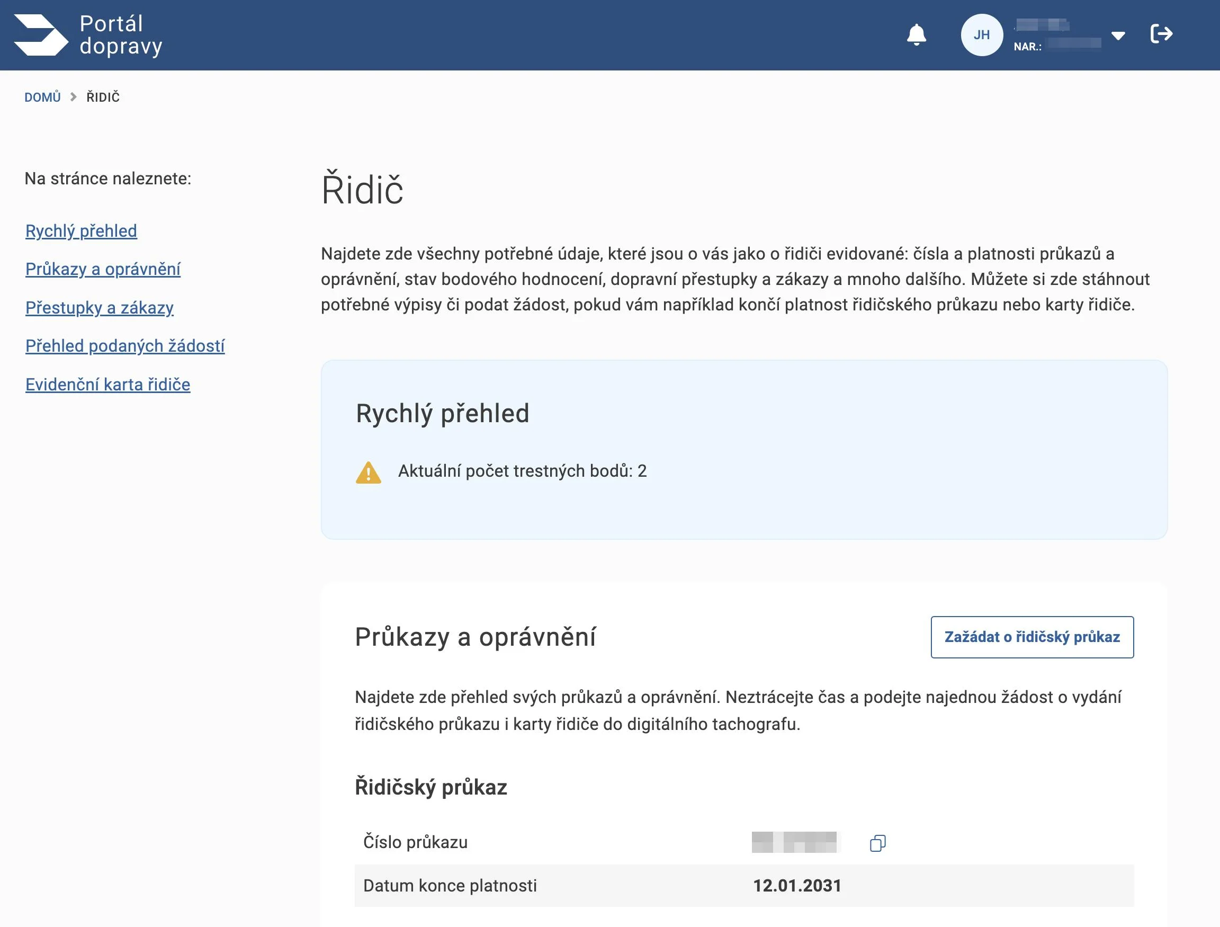Click the ŘIDIČ breadcrumb item
The height and width of the screenshot is (927, 1220).
pyautogui.click(x=103, y=97)
